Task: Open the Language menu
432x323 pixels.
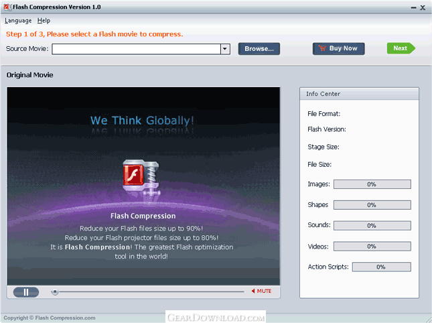Action: [x=18, y=21]
